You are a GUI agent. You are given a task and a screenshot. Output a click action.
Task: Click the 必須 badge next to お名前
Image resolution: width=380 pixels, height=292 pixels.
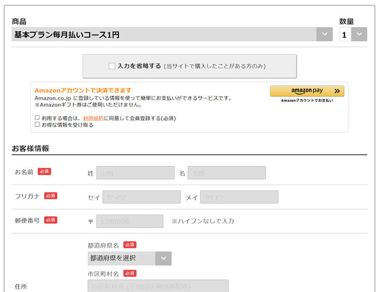(x=44, y=172)
